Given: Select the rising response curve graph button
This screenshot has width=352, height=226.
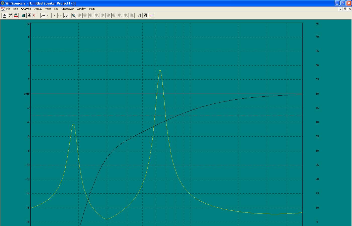Looking at the screenshot, I should click(43, 16).
